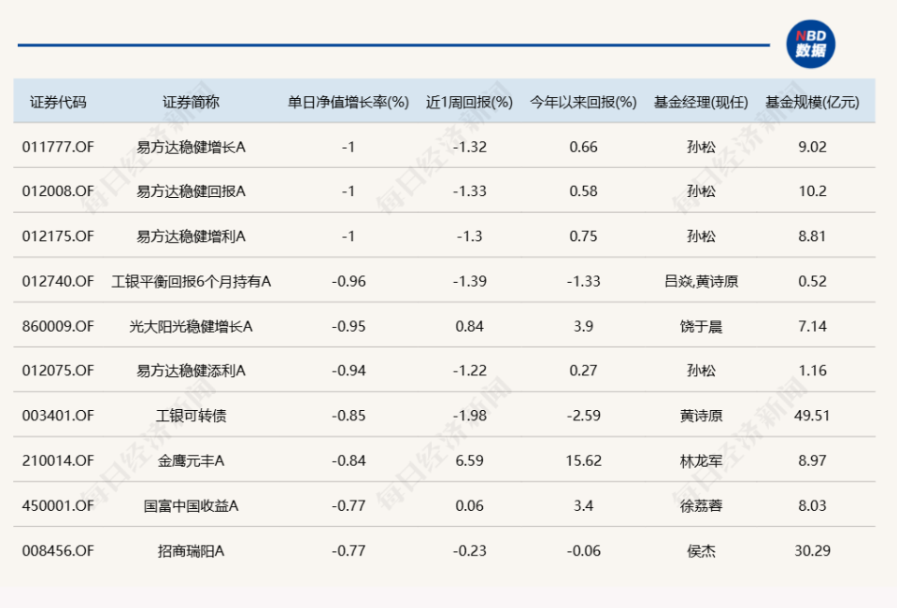Click daily growth value -0.96
Viewport: 897px width, 608px height.
(349, 281)
